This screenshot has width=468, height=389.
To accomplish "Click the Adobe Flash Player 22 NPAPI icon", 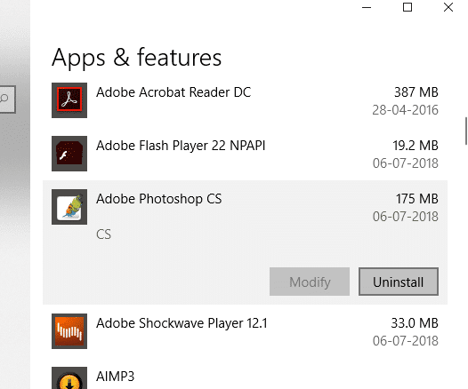I will [x=69, y=154].
